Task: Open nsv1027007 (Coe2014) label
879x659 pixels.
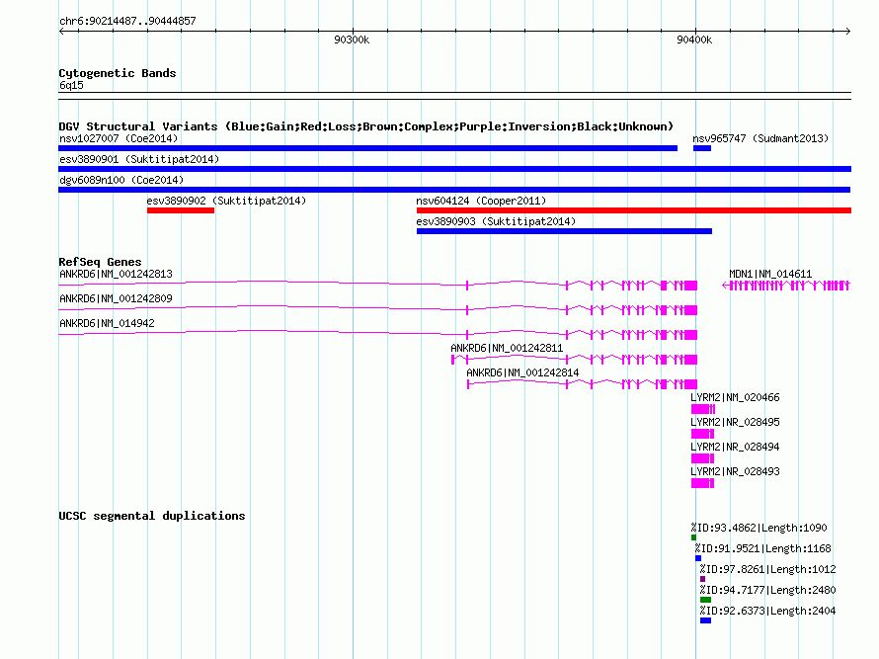Action: click(119, 138)
